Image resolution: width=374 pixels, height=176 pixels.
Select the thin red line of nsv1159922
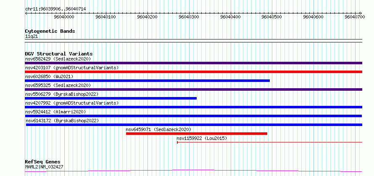[269, 142]
